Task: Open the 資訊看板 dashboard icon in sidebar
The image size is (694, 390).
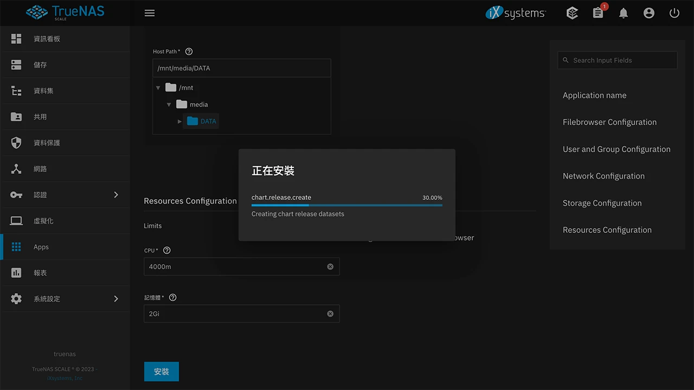Action: 15,38
